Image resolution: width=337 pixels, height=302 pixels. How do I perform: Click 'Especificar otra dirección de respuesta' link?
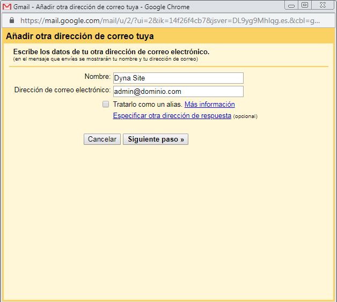[172, 116]
